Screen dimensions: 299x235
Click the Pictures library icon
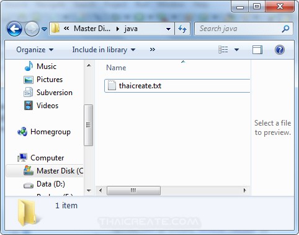click(29, 80)
